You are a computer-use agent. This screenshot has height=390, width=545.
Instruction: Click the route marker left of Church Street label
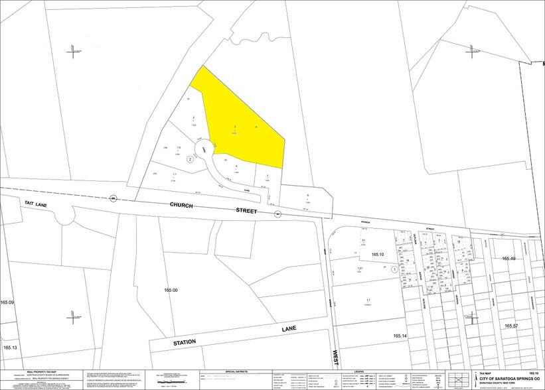click(114, 198)
